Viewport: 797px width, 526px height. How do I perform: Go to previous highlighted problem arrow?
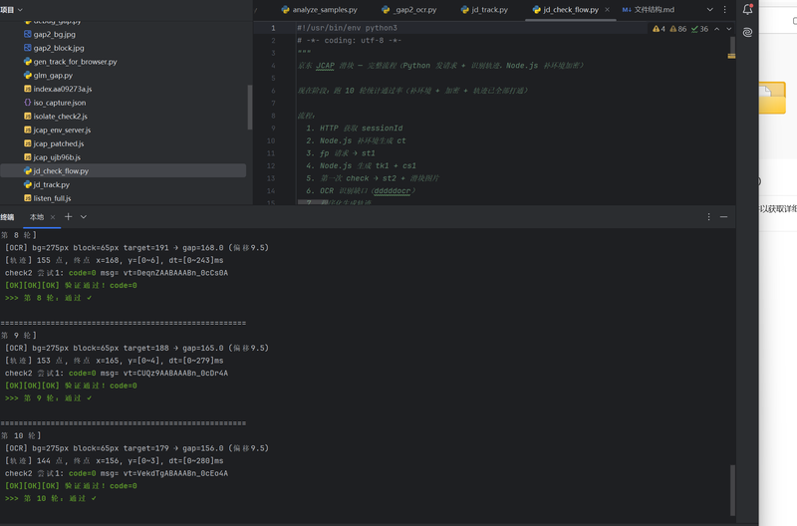pos(716,29)
